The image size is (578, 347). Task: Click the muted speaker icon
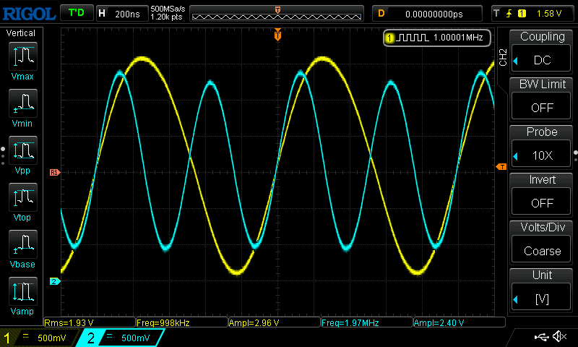559,336
